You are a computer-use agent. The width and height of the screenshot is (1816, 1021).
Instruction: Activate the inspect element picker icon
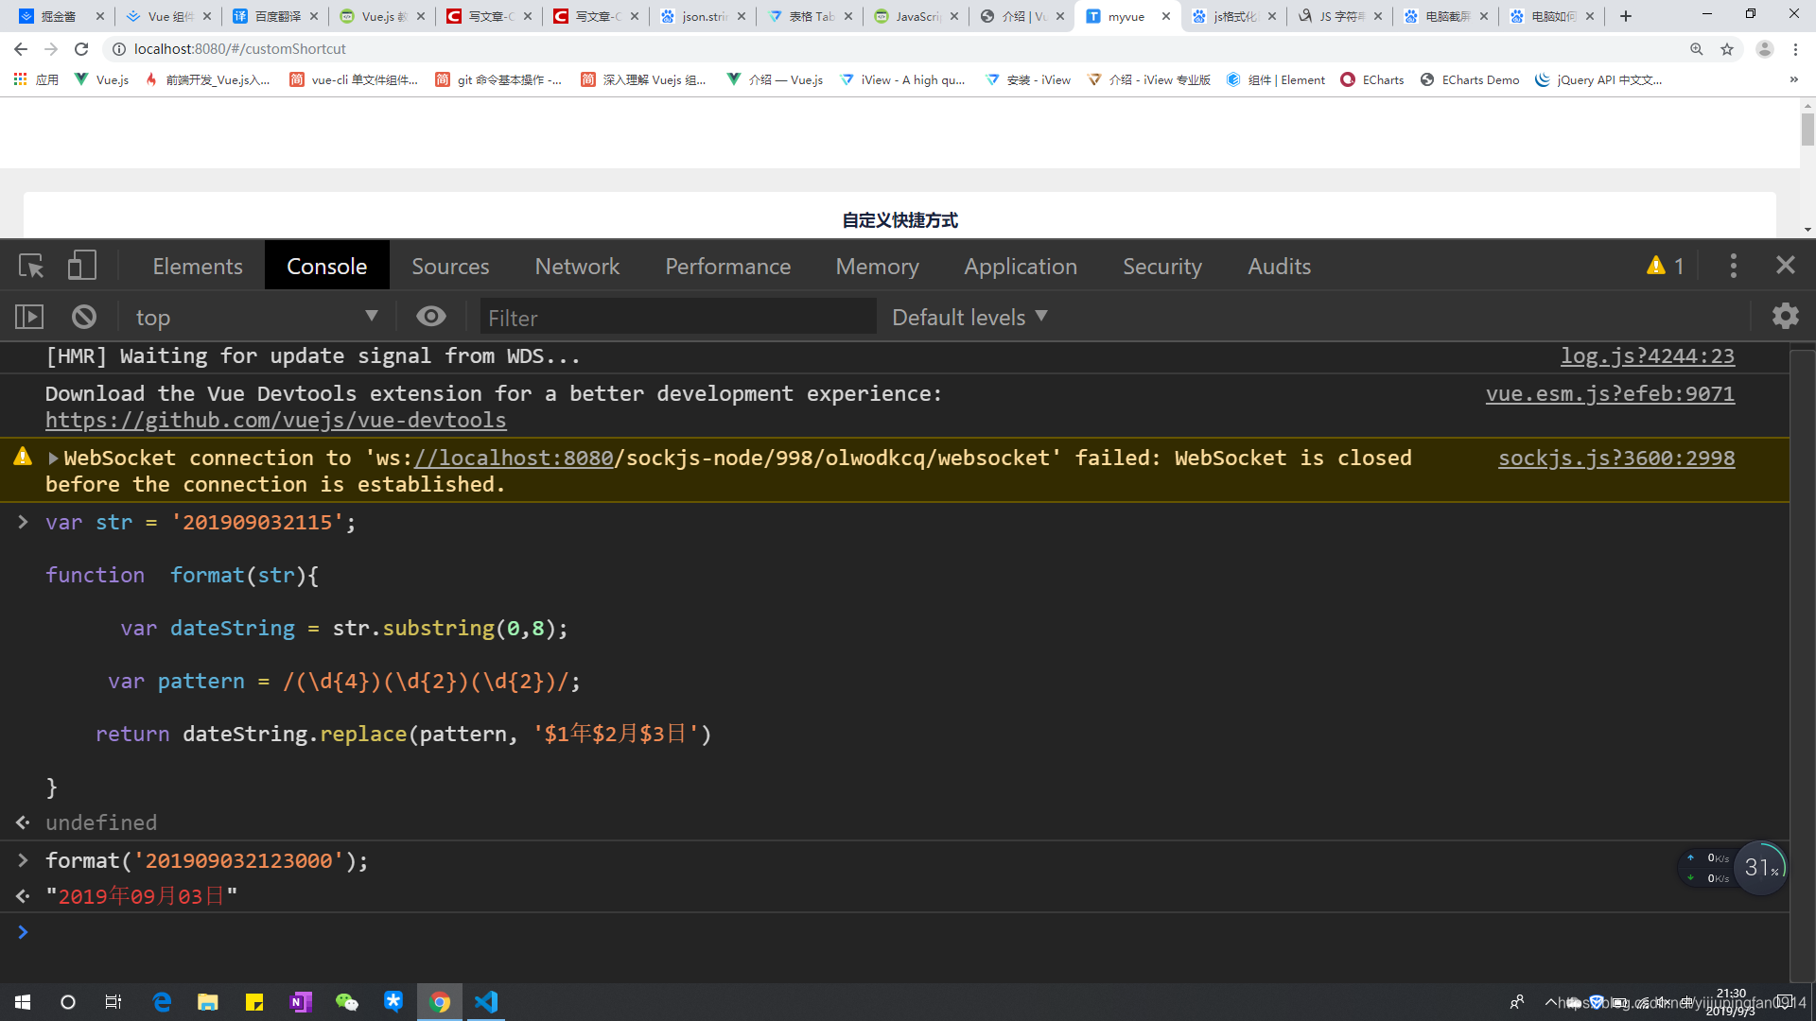pyautogui.click(x=31, y=266)
